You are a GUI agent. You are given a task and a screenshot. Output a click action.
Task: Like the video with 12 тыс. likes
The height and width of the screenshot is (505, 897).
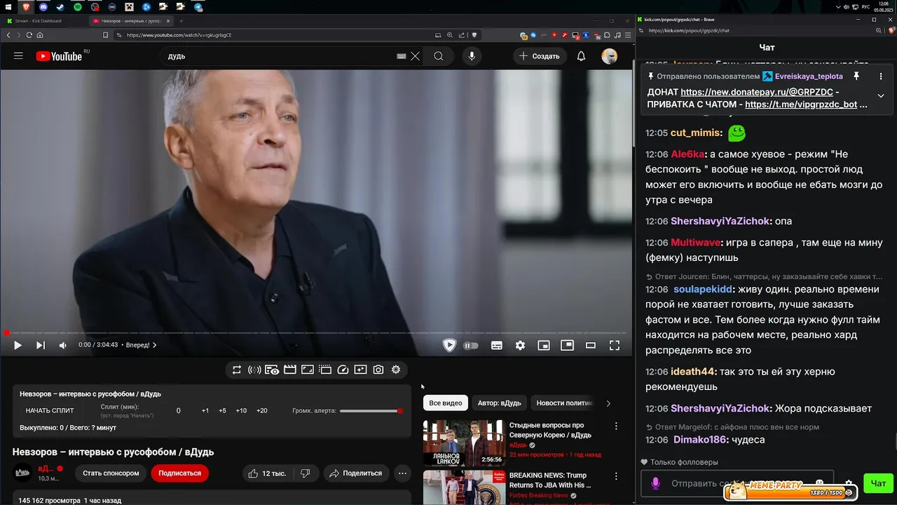[267, 473]
